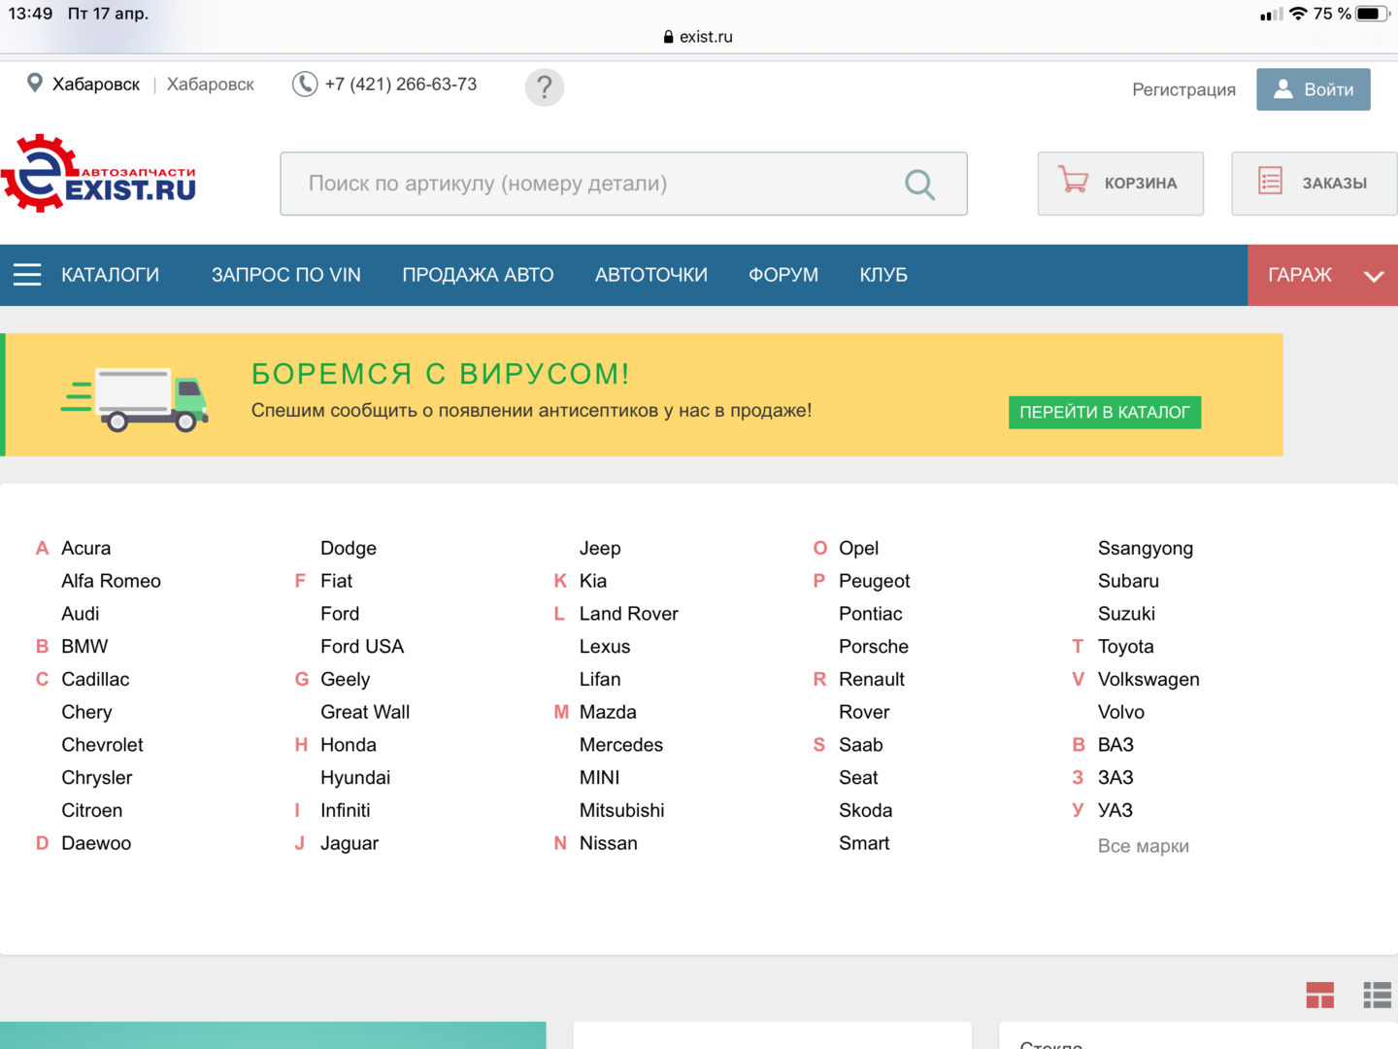Viewport: 1398px width, 1049px height.
Task: Open the hamburger menu icon
Action: pyautogui.click(x=27, y=275)
